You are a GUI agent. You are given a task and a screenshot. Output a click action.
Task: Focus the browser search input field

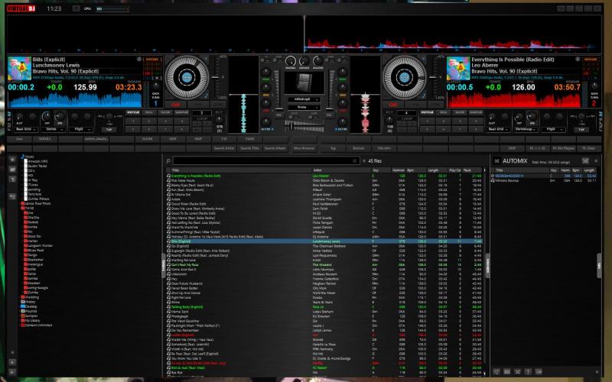pyautogui.click(x=265, y=160)
